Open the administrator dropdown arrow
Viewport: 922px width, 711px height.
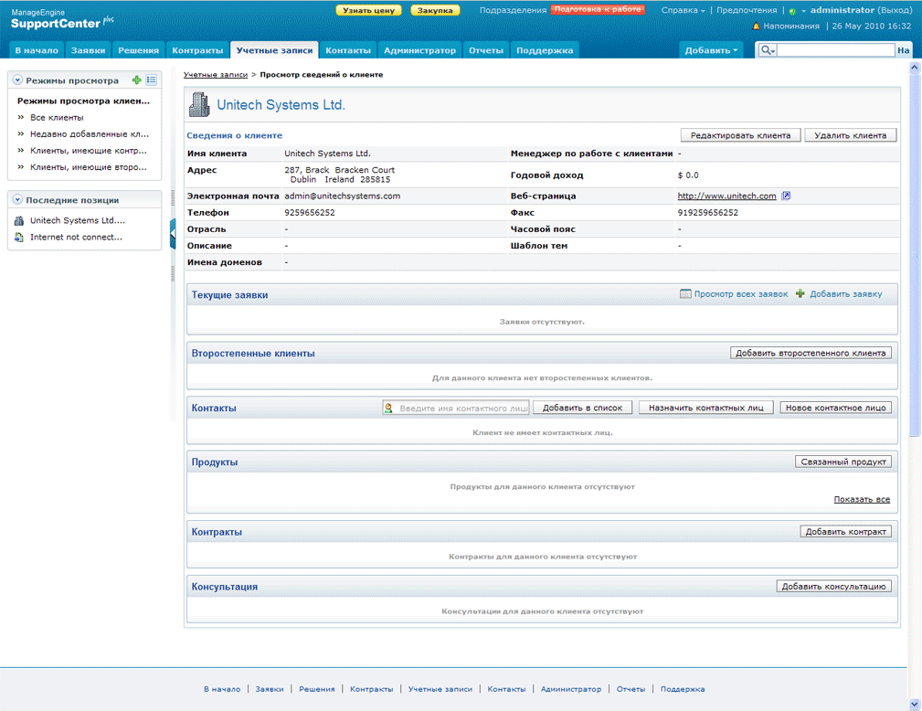(x=803, y=11)
